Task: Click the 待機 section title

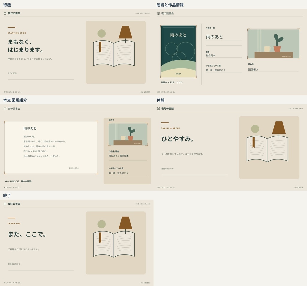Action: pos(7,5)
